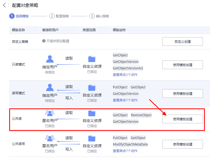Click the 匿名用户 group icon in 公共读 row
210x158 pixels.
(x=50, y=113)
